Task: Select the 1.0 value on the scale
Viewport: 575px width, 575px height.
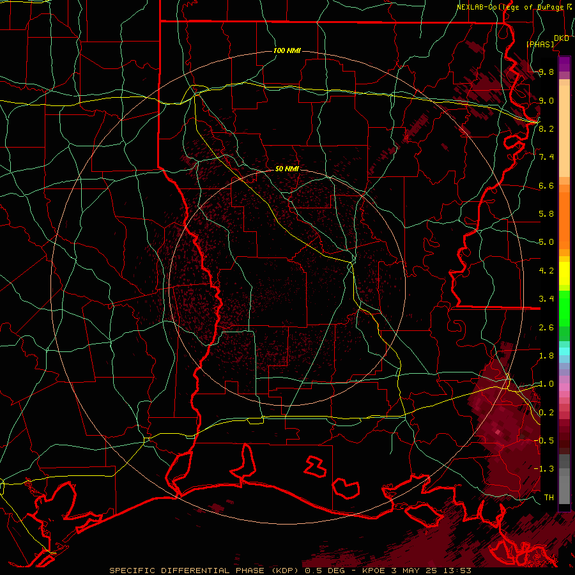Action: pos(546,384)
